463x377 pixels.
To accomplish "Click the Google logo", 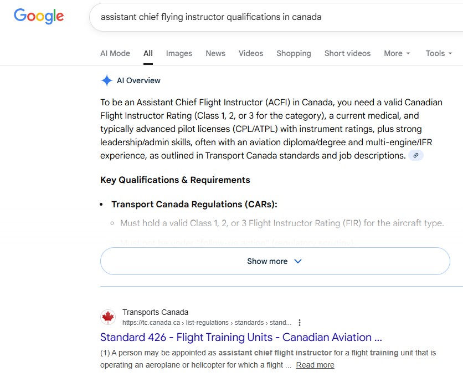I will pos(39,16).
